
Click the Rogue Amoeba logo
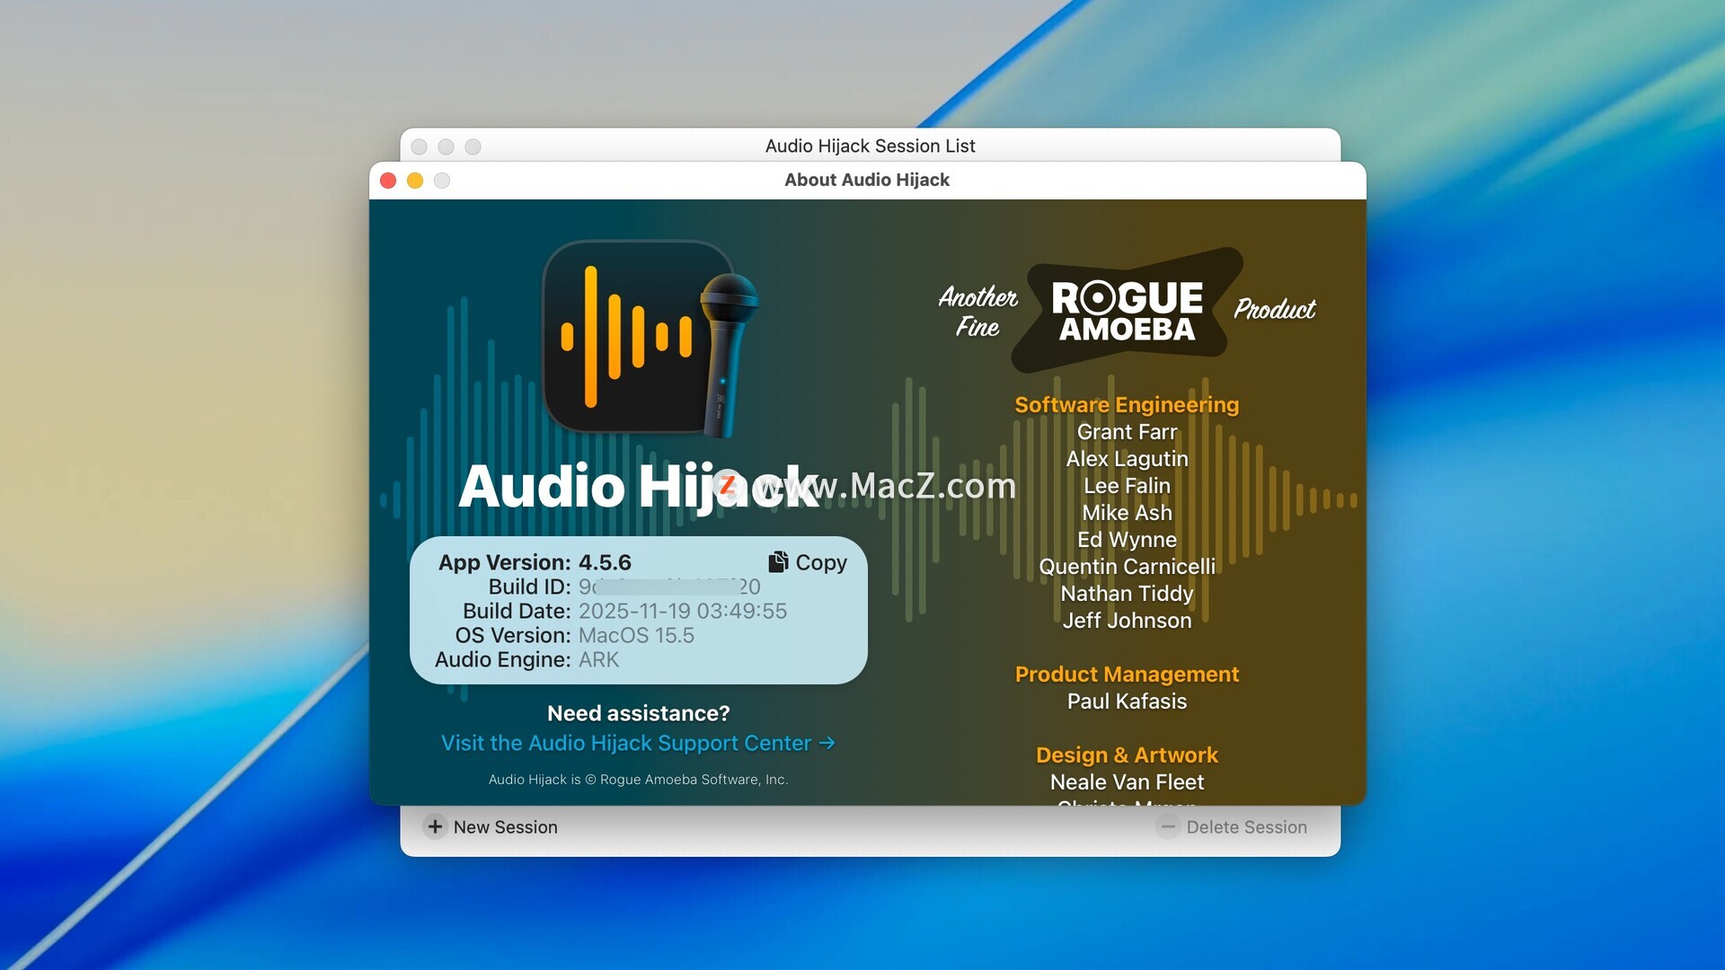pos(1127,312)
